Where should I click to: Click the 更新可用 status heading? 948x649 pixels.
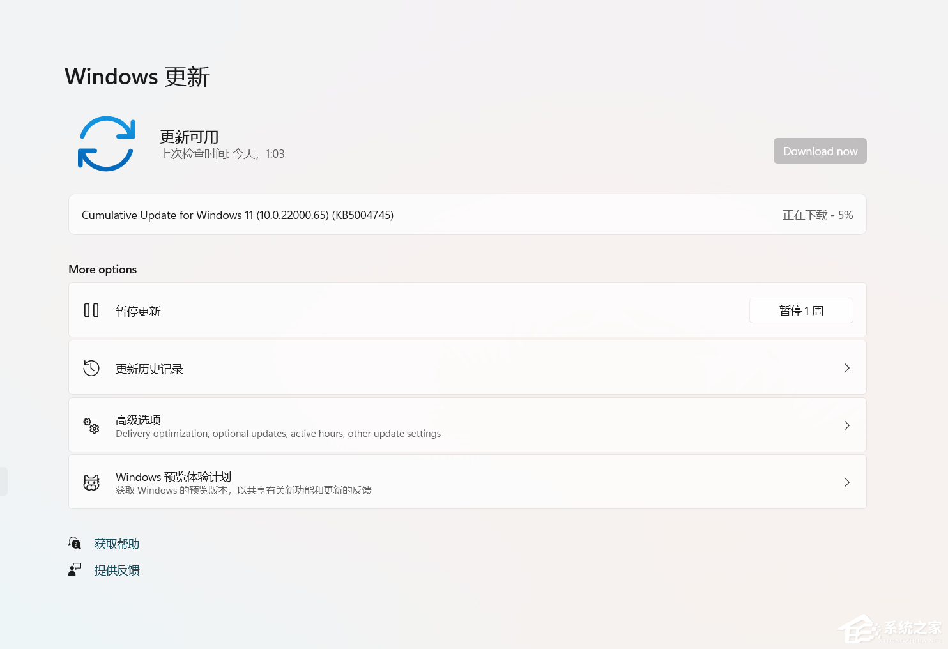pos(189,137)
